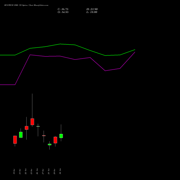Viewport: 180px width, 180px height.
Task: Click the '19 Oct' date axis label
Action: [x=14, y=171]
